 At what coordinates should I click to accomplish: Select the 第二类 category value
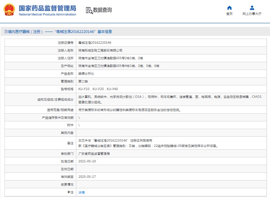[83, 81]
